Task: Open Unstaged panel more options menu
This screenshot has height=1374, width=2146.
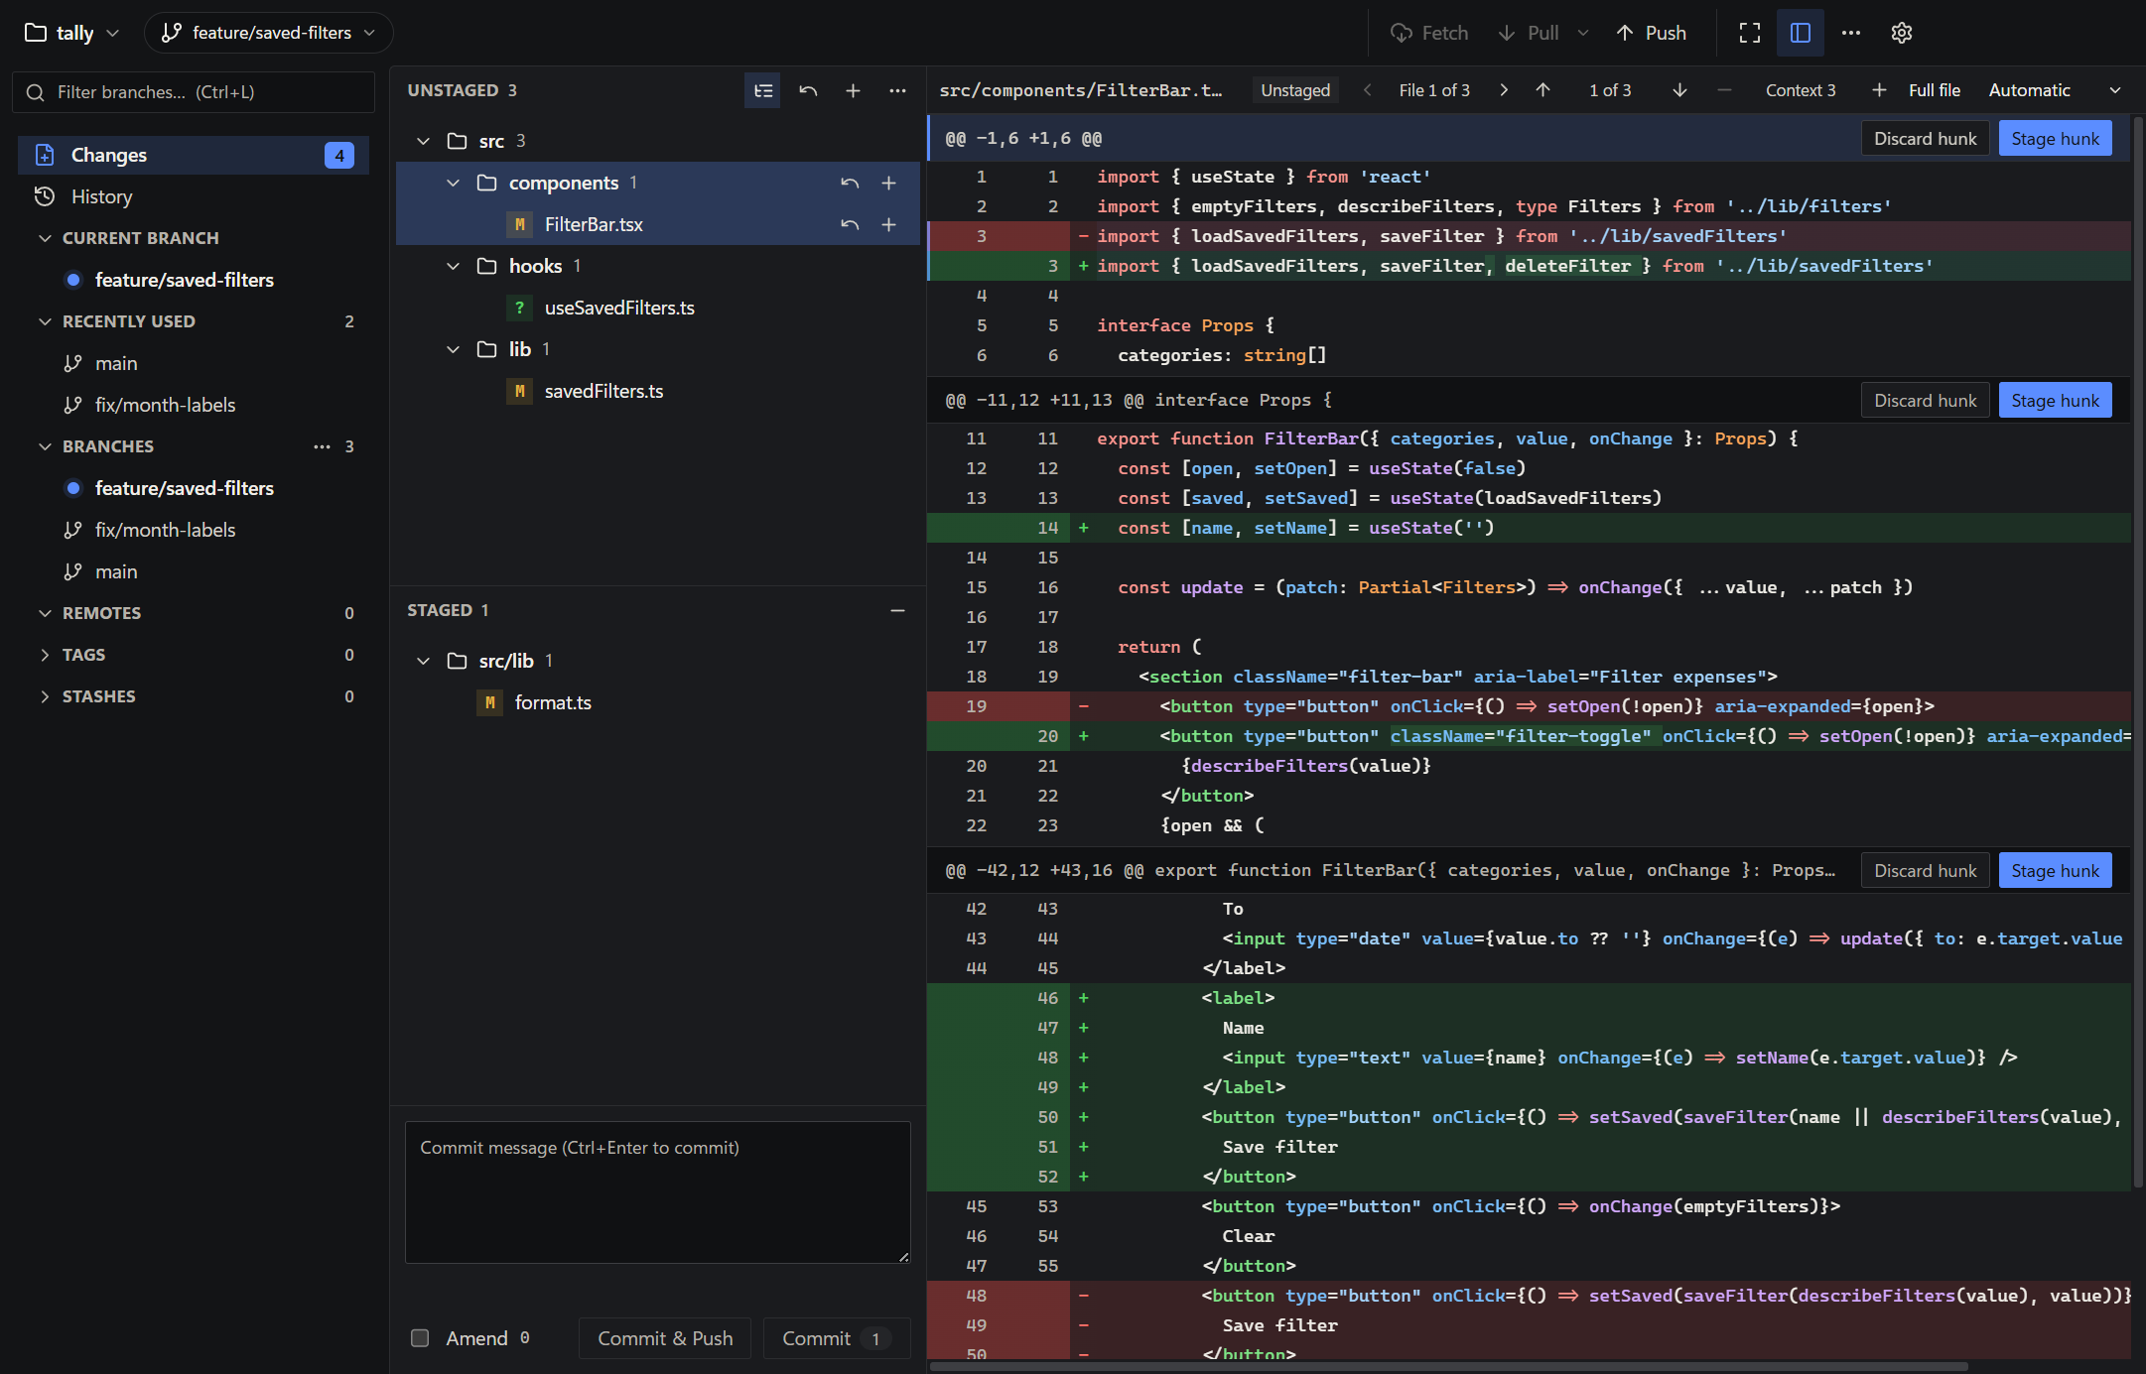Action: pyautogui.click(x=897, y=90)
